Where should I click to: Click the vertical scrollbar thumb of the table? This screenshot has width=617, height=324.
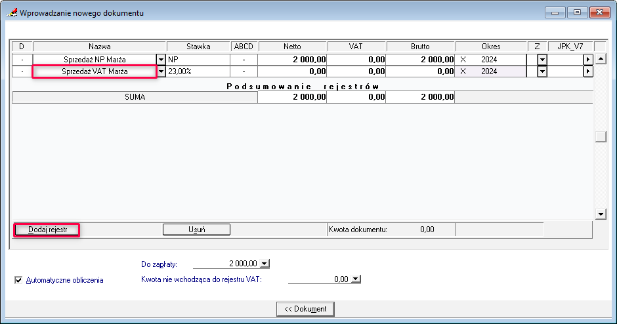pyautogui.click(x=601, y=136)
